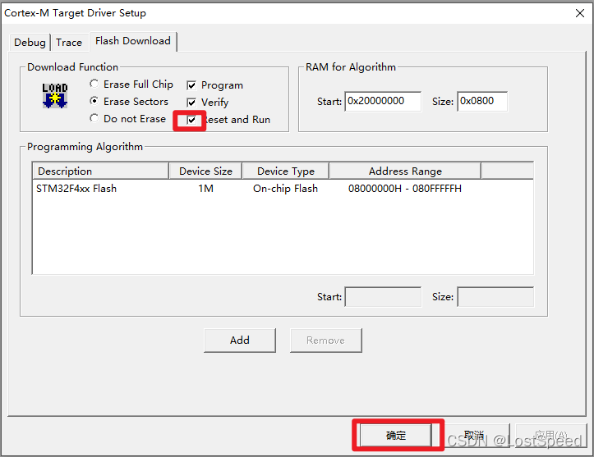Click the 1M device size cell
This screenshot has width=594, height=457.
[x=205, y=189]
